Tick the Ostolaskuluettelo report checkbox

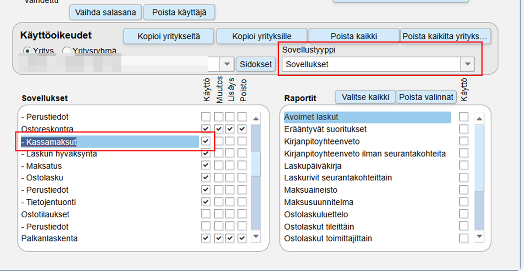[464, 214]
